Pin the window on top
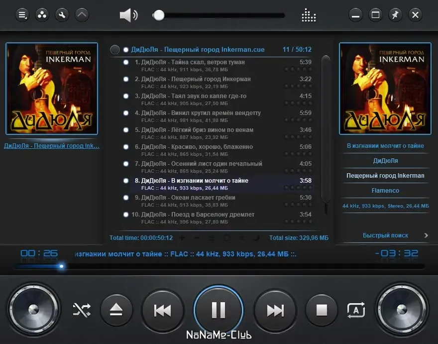438x344 pixels. 395,15
